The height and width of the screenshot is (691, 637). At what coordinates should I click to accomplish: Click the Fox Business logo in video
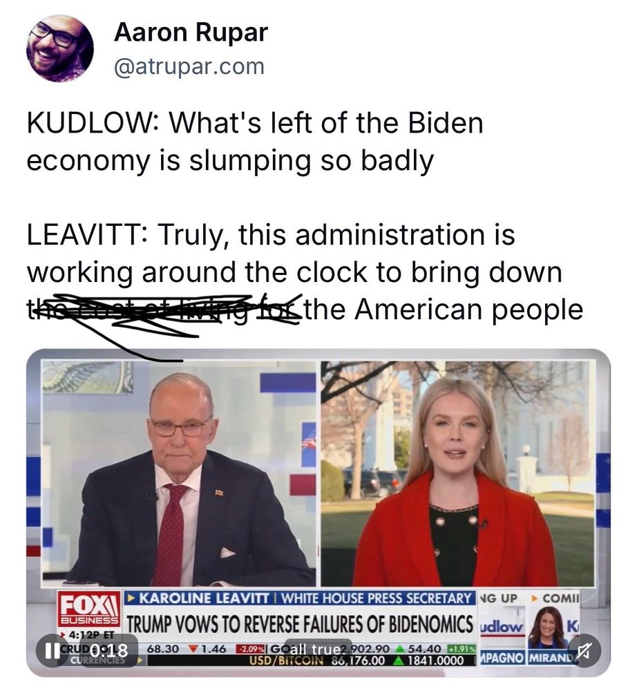click(x=88, y=609)
